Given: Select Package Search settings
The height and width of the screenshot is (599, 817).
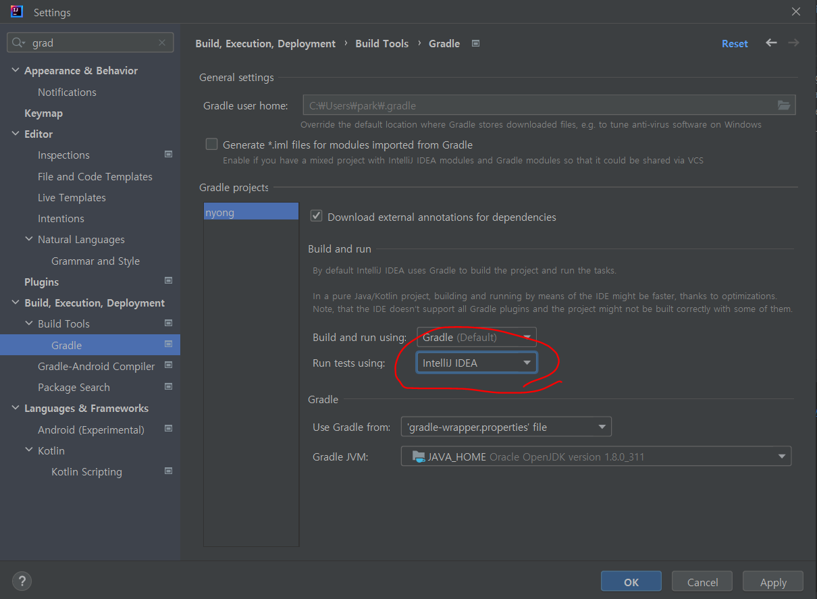Looking at the screenshot, I should coord(74,387).
